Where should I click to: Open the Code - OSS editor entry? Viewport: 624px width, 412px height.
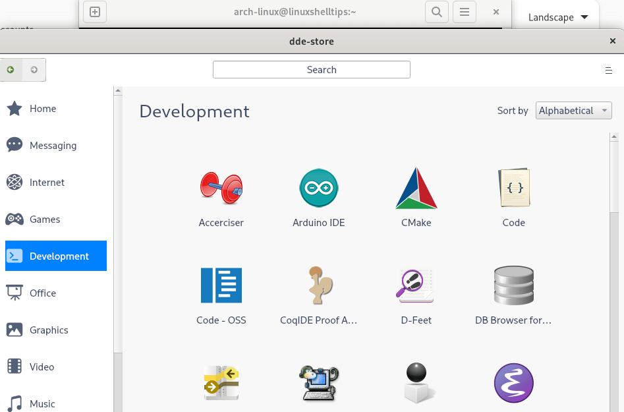[221, 285]
